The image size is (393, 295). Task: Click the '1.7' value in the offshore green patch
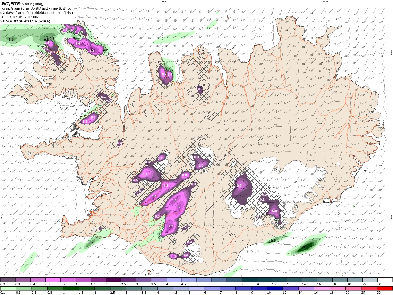tap(305, 247)
